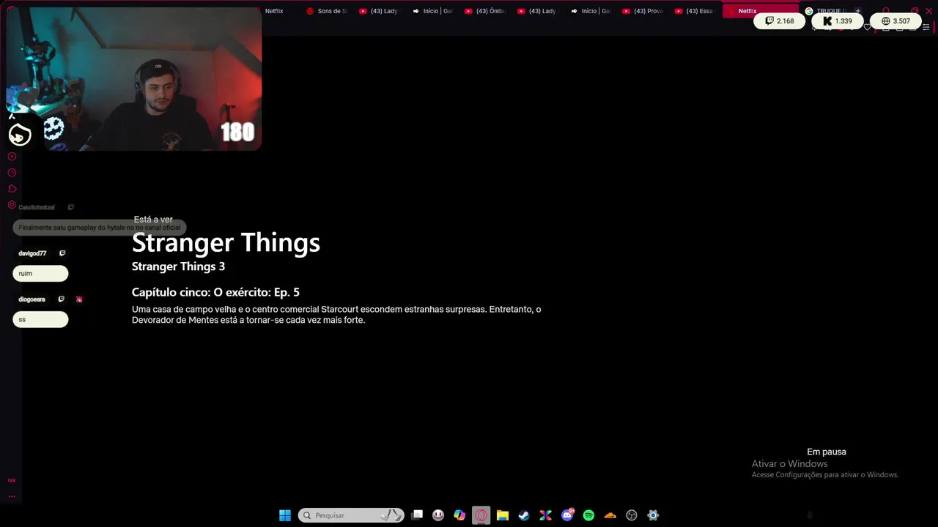Click the 'Está a ver' label
This screenshot has width=938, height=527.
pyautogui.click(x=153, y=220)
